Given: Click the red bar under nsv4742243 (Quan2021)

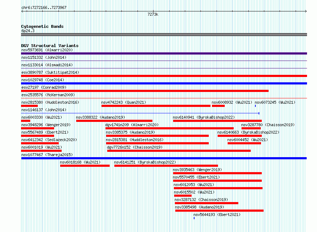Looking at the screenshot, I should [x=156, y=106].
